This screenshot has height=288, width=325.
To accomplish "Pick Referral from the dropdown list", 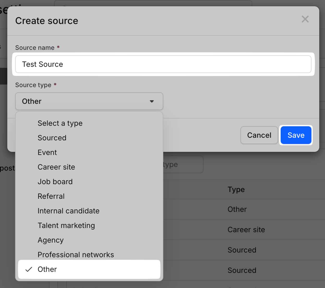I will tap(51, 196).
